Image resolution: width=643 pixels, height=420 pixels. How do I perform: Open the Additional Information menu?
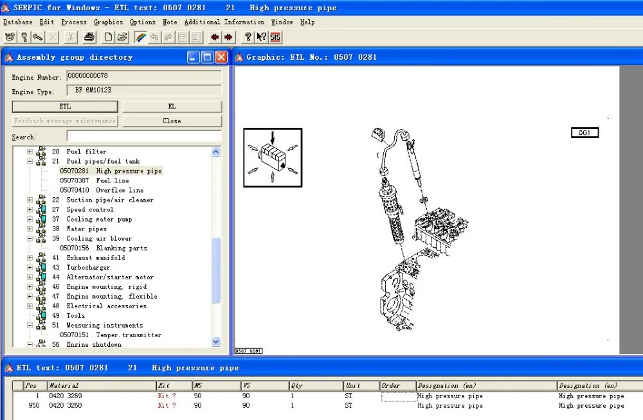(x=224, y=22)
